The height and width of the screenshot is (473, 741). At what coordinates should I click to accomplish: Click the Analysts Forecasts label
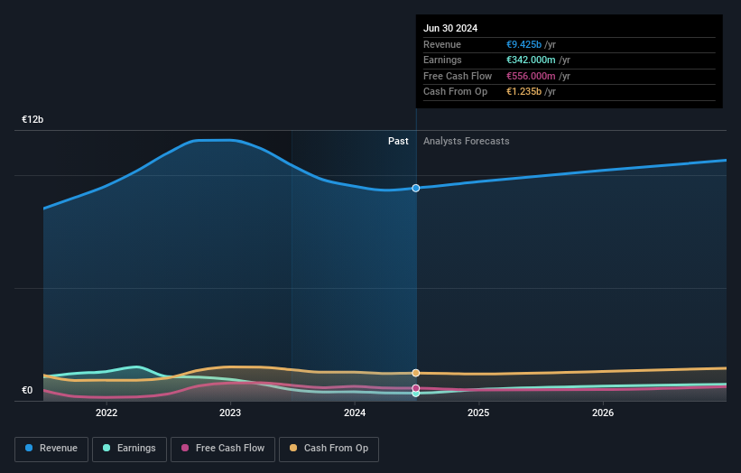pyautogui.click(x=467, y=142)
